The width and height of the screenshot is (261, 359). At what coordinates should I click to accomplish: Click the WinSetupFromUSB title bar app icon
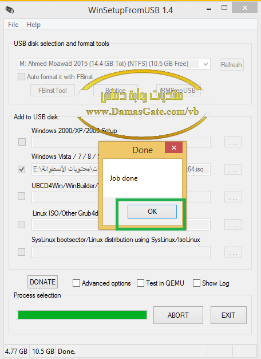[10, 10]
